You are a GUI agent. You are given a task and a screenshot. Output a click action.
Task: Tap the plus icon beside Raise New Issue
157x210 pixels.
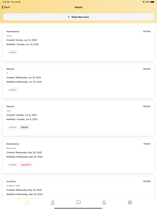[69, 17]
